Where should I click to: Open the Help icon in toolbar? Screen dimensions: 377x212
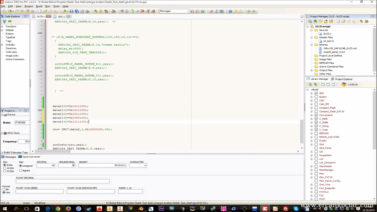point(230,11)
